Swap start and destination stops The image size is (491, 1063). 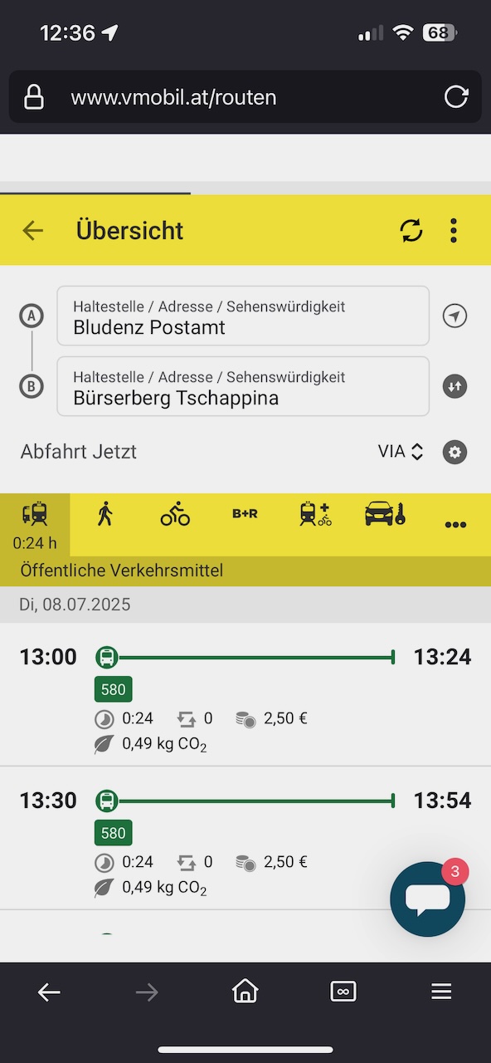point(455,386)
